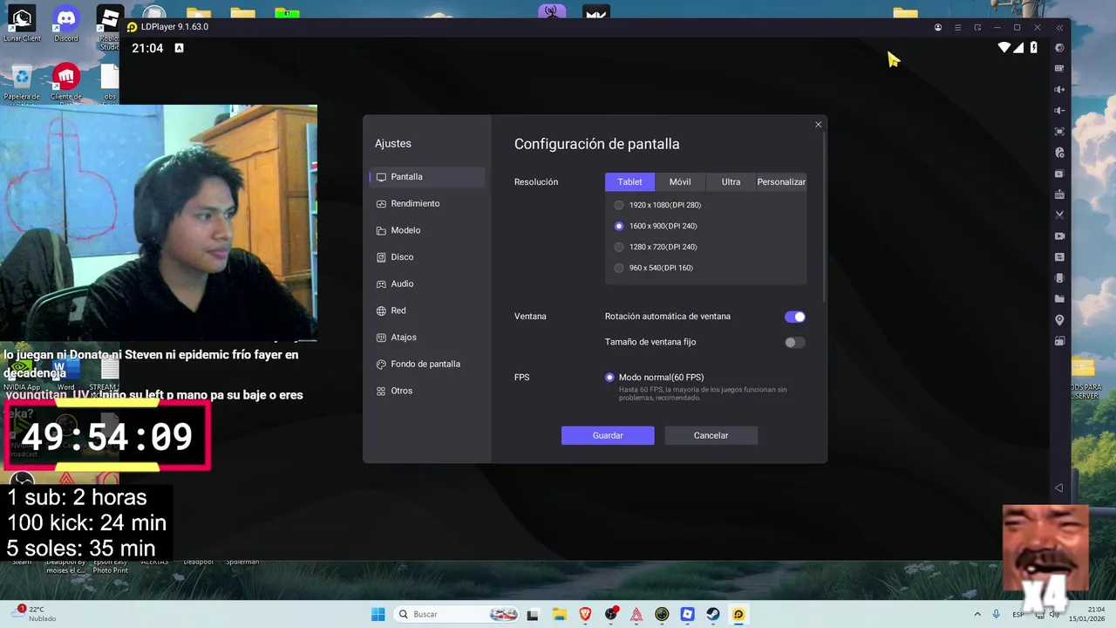The image size is (1116, 628).
Task: Click Brave browser on the taskbar
Action: 584,614
